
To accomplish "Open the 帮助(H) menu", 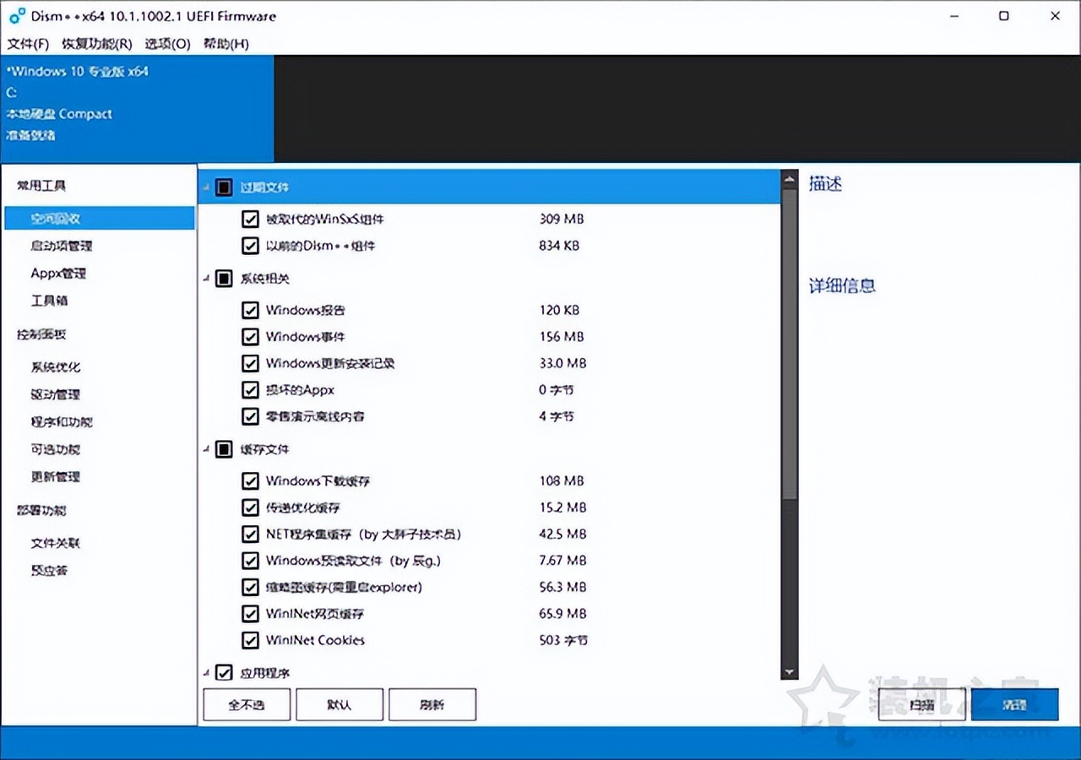I will coord(226,43).
